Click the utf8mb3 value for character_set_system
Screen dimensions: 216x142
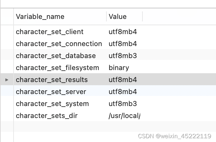click(123, 104)
